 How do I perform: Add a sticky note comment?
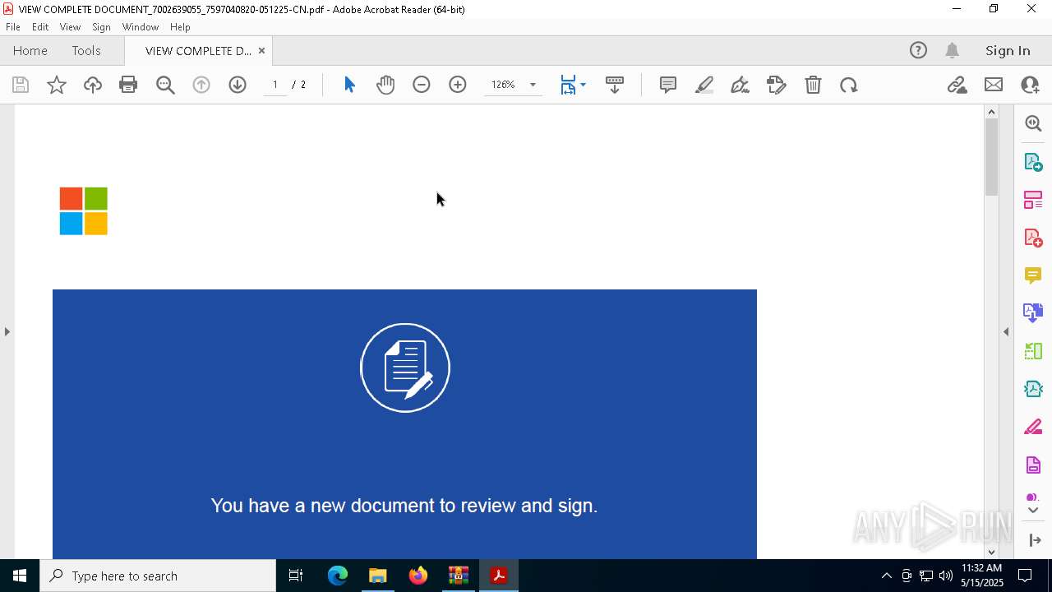click(x=668, y=85)
